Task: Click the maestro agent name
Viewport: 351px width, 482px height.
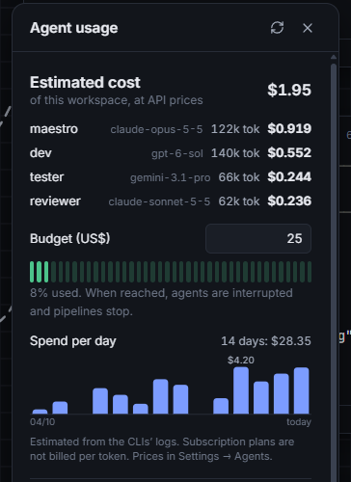Action: tap(54, 129)
